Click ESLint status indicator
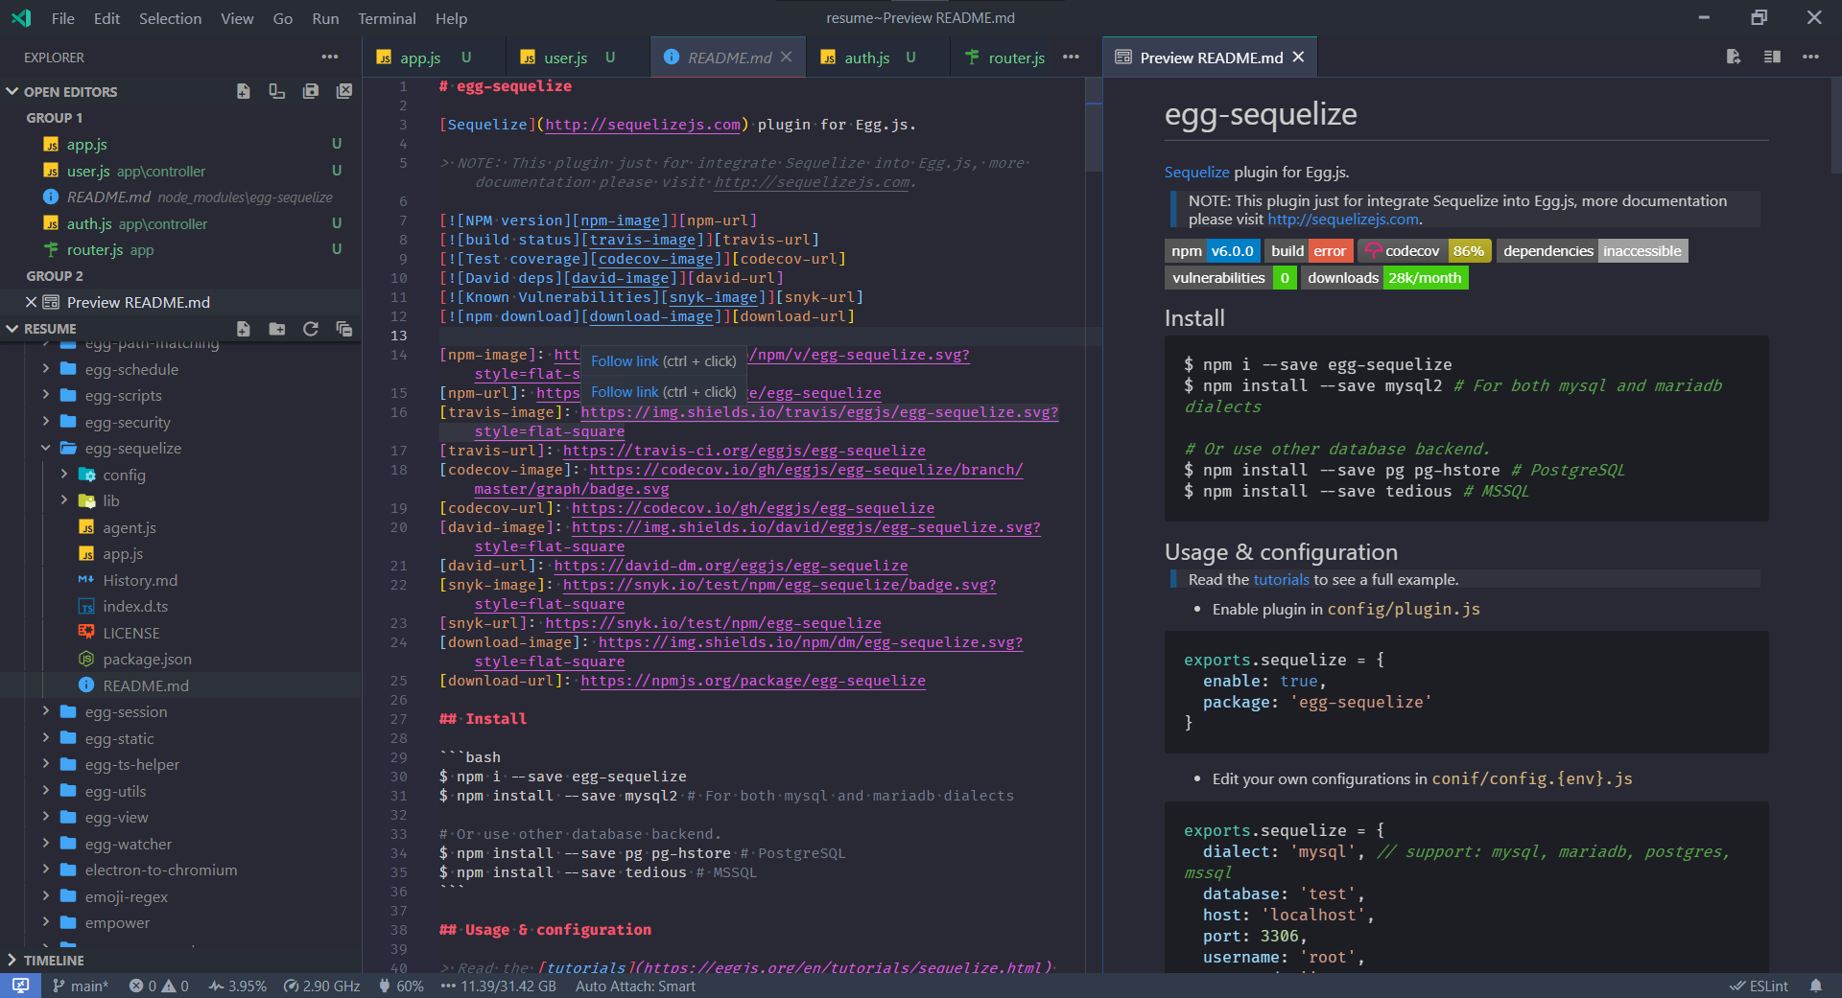The width and height of the screenshot is (1842, 998). tap(1759, 986)
